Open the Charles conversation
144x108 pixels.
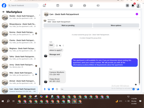(x=20, y=42)
